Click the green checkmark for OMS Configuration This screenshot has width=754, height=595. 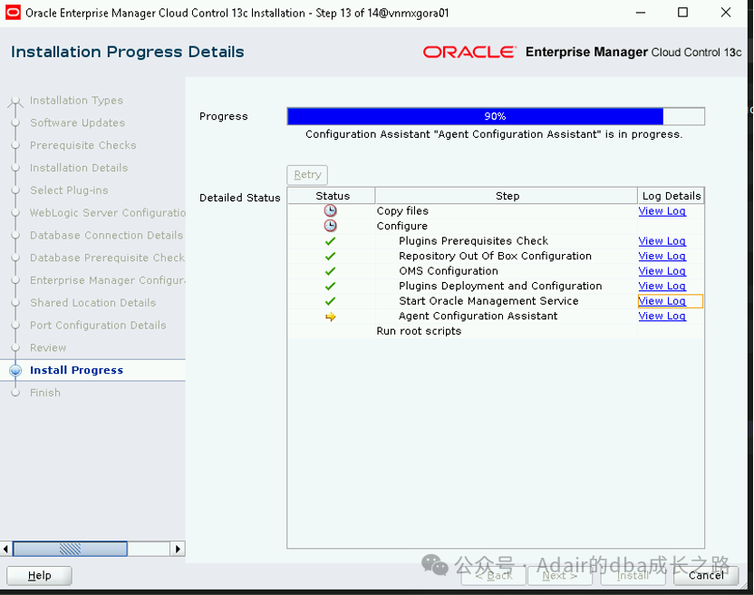click(x=330, y=271)
